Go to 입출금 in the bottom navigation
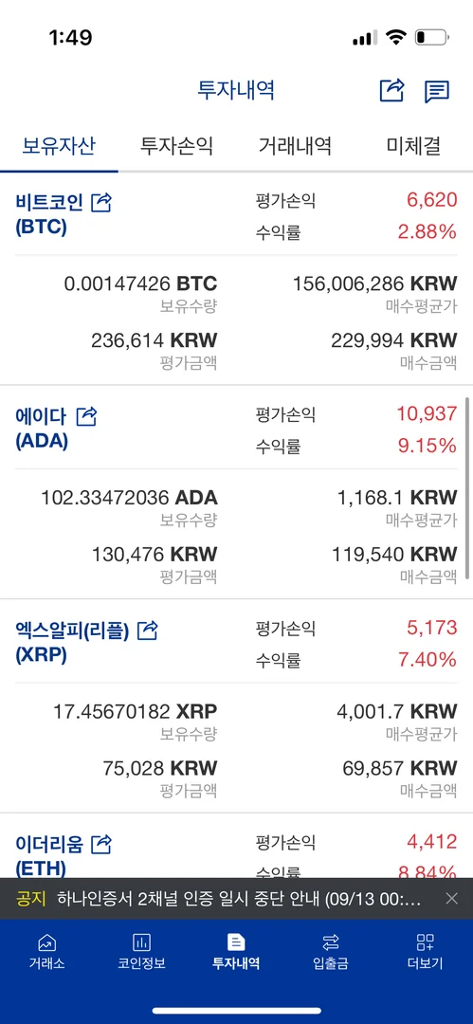The height and width of the screenshot is (1024, 473). 331,952
